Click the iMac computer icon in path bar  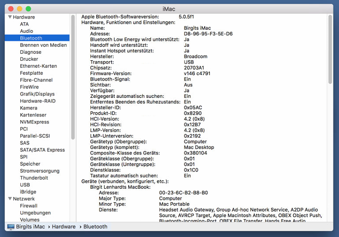click(x=11, y=227)
